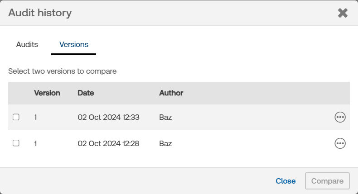Screen dimensions: 358x194
Task: Click version number in the 12:28 row
Action: tap(35, 143)
